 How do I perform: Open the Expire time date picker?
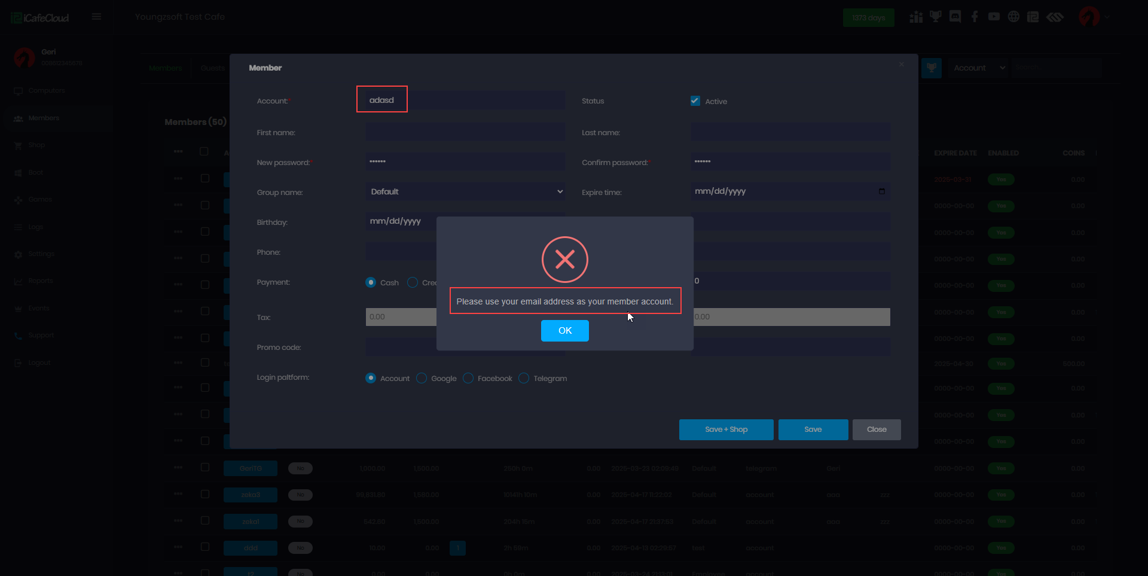tap(881, 191)
